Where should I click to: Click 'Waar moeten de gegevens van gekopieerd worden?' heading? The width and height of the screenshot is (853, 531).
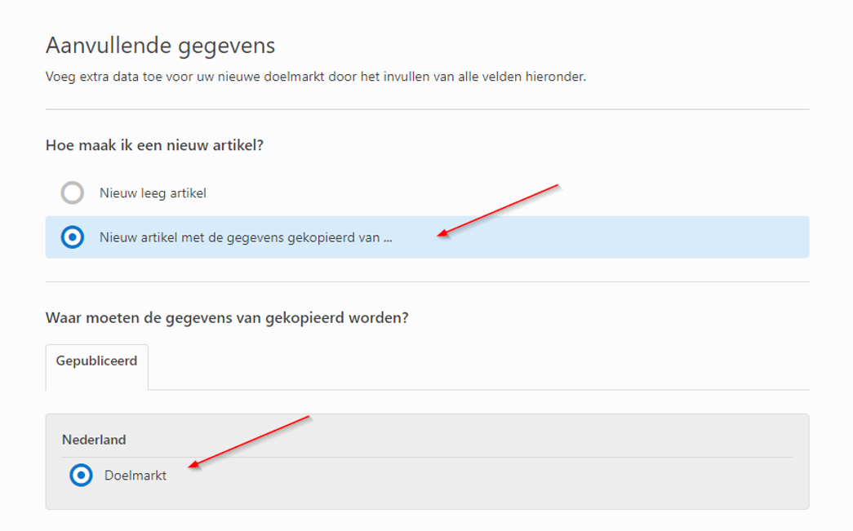point(227,317)
